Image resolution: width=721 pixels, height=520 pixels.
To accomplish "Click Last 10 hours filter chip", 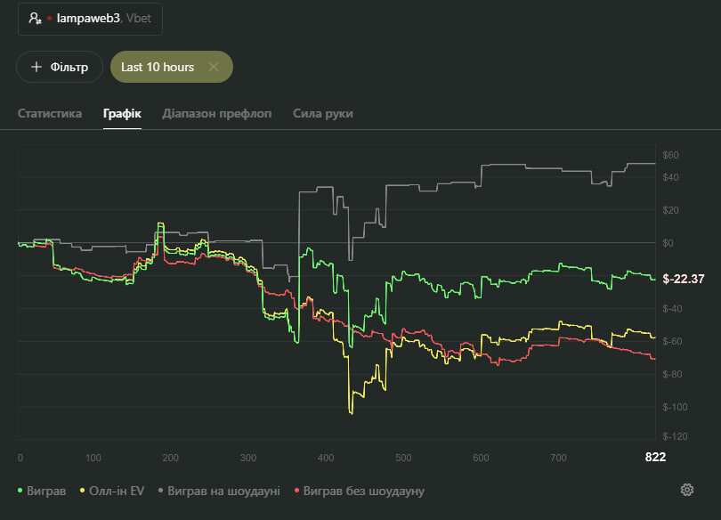I will tap(158, 67).
